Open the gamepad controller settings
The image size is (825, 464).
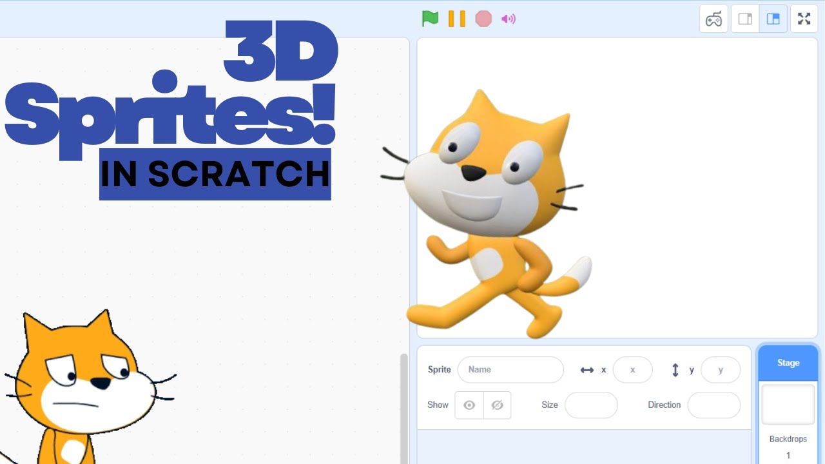(713, 19)
